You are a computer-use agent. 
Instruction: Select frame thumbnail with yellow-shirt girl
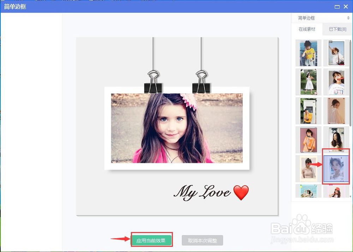(x=309, y=53)
